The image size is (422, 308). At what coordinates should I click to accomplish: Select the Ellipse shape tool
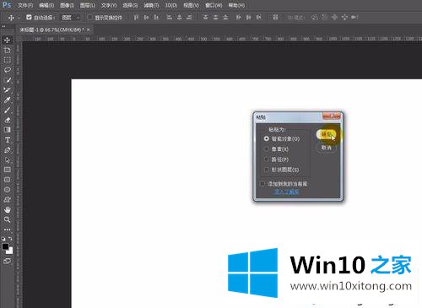[7, 189]
